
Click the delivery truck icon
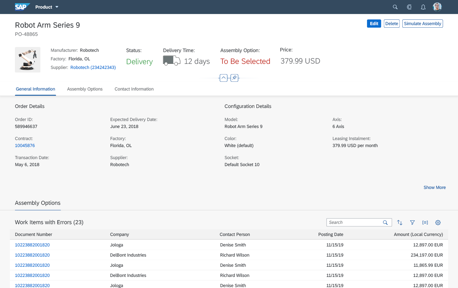coord(171,61)
